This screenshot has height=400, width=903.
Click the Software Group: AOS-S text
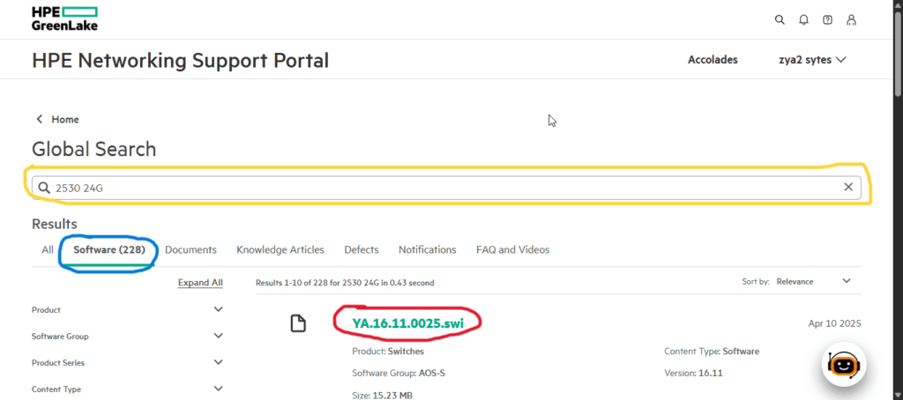tap(399, 373)
